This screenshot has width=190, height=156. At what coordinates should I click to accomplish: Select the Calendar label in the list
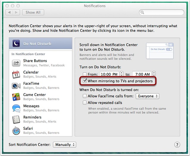click(x=31, y=72)
